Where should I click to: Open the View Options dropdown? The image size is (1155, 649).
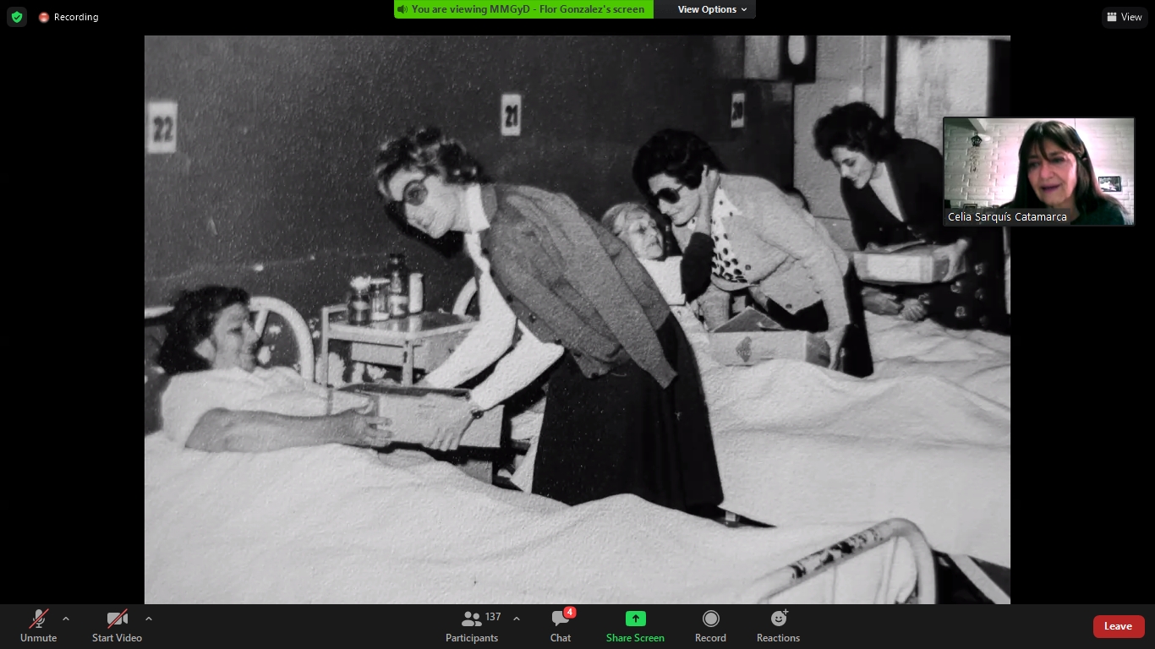pyautogui.click(x=712, y=9)
